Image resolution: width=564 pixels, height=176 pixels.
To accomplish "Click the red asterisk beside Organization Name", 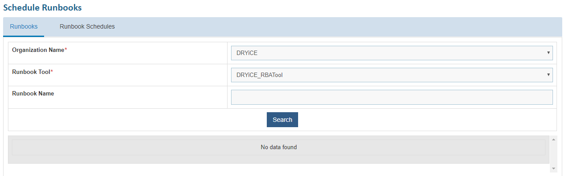I will point(66,50).
